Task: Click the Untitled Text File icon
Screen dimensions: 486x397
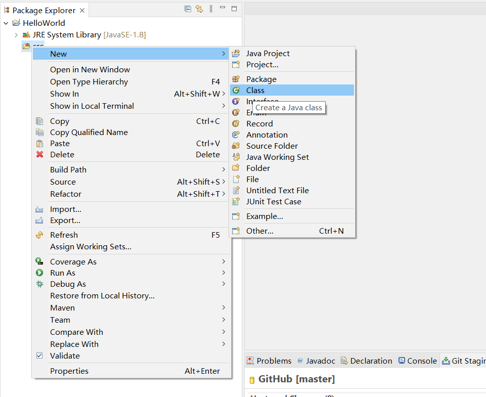Action: coord(236,190)
